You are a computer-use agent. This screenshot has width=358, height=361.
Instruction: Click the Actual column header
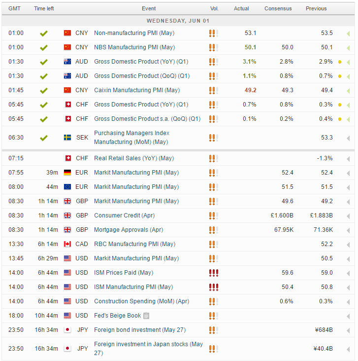(241, 8)
